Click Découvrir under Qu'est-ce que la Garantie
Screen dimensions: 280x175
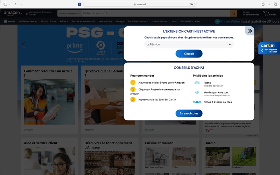tap(89, 129)
